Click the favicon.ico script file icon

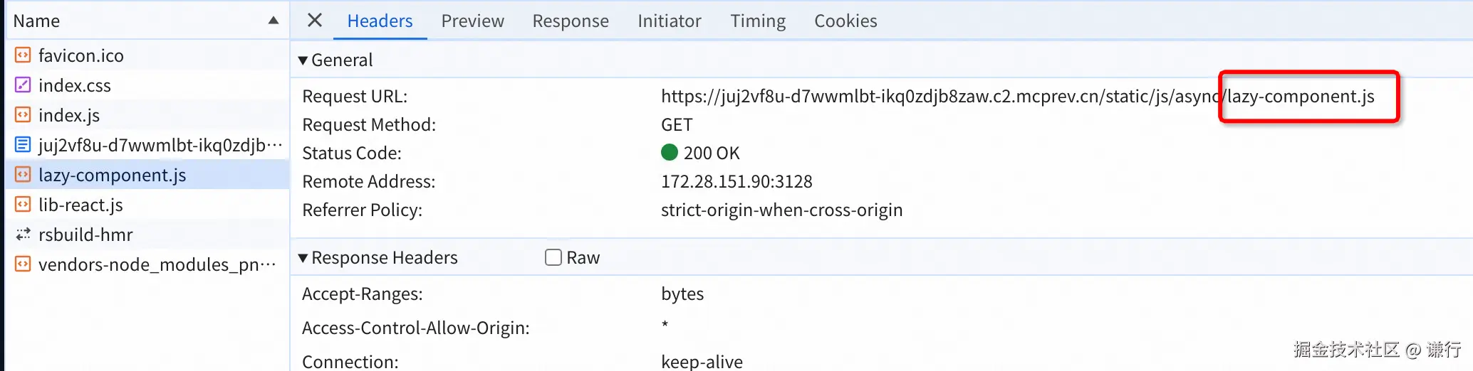pos(23,55)
